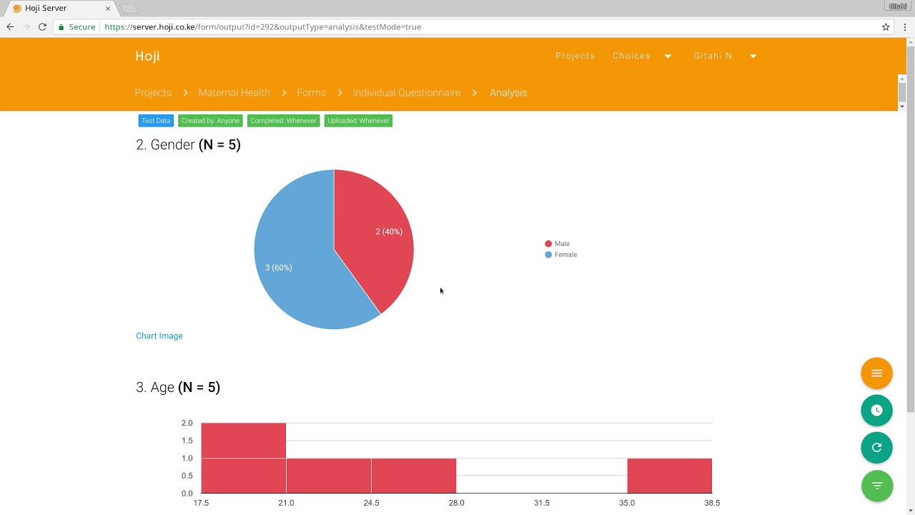Screen dimensions: 915x515
Task: Open the Chrome three-dot menu
Action: 905,27
